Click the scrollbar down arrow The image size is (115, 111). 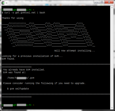[112, 108]
